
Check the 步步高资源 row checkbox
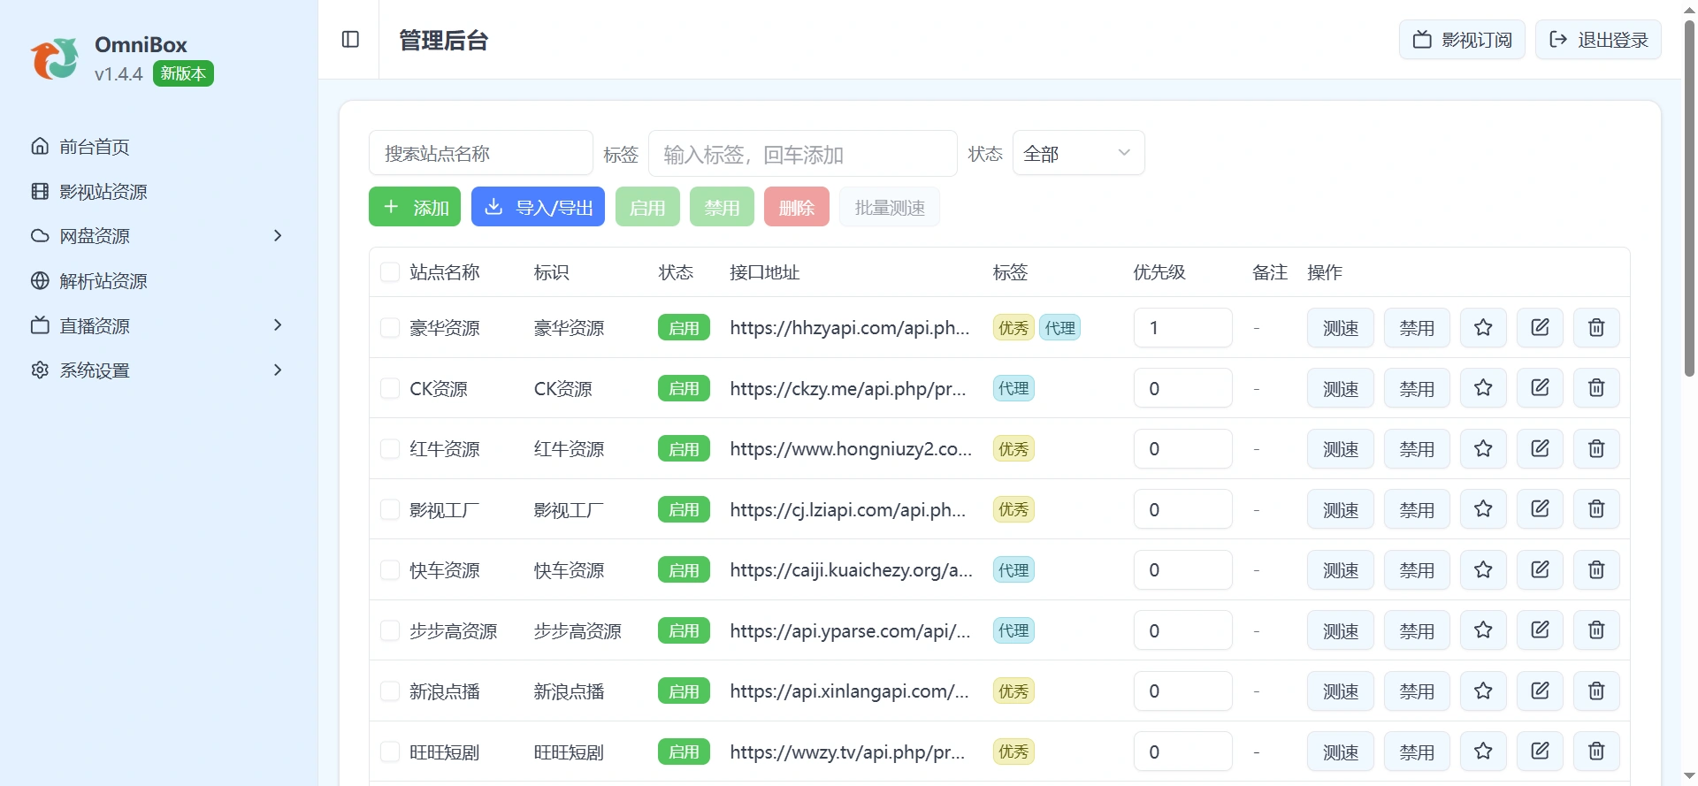[x=390, y=630]
